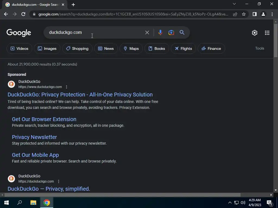Click scrollbar down arrow
278x208 pixels.
[276, 190]
